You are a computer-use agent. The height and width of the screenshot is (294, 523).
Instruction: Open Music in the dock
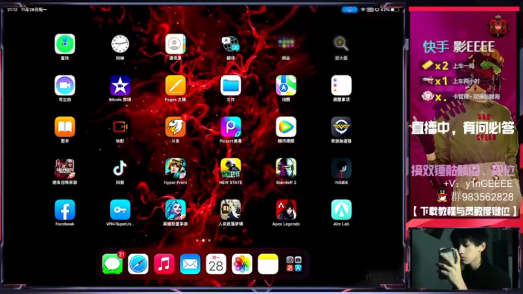pos(164,264)
